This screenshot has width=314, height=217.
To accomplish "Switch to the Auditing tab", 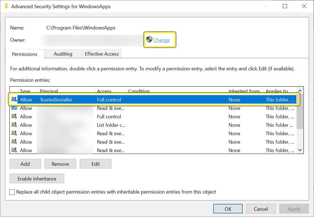I will click(63, 54).
